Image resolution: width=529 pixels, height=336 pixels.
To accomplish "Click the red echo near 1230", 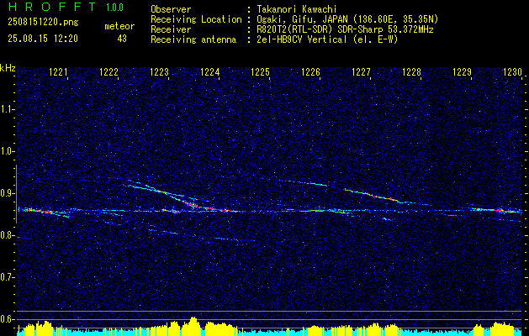I will 498,210.
